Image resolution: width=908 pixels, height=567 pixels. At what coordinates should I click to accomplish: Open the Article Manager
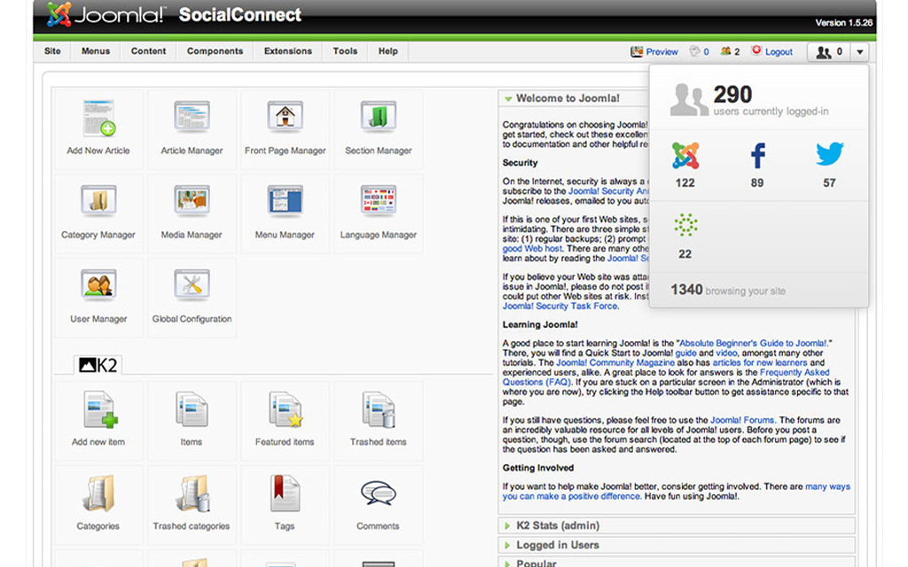click(192, 120)
